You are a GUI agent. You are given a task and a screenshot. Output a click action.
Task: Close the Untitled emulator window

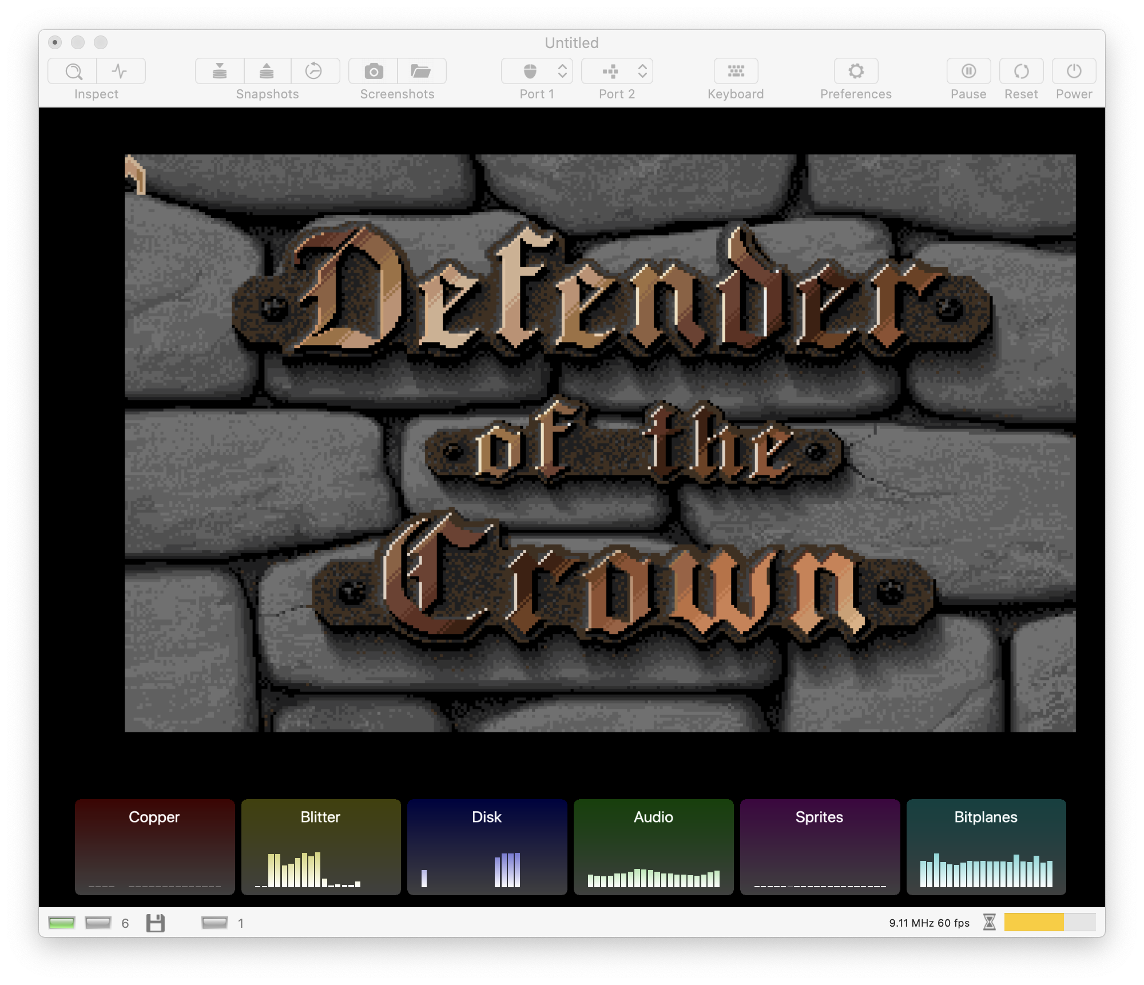tap(55, 42)
